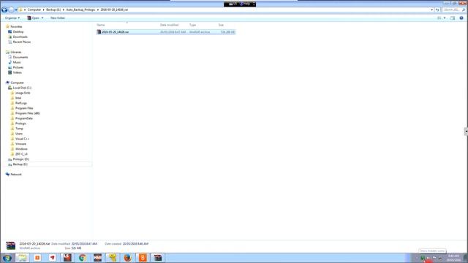
Task: Click the Change your view icon
Action: pyautogui.click(x=439, y=18)
